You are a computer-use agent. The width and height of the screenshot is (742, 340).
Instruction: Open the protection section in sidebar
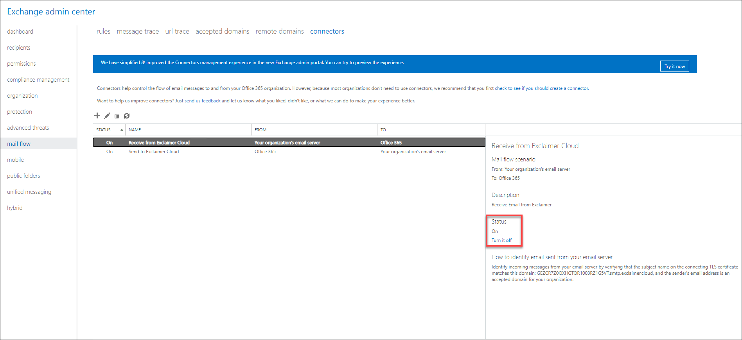(x=20, y=112)
